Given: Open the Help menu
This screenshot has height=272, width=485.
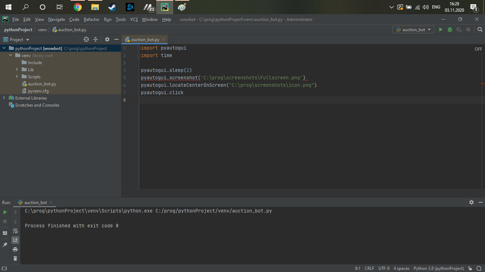Looking at the screenshot, I should click(x=167, y=19).
